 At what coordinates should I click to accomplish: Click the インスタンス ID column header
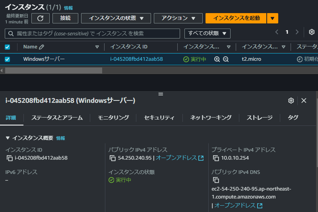[x=129, y=47]
